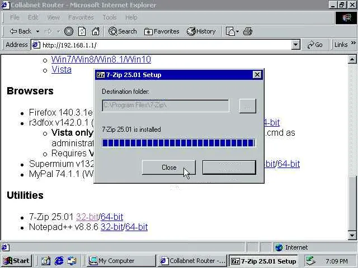
Task: Open the History pane button
Action: click(x=201, y=31)
